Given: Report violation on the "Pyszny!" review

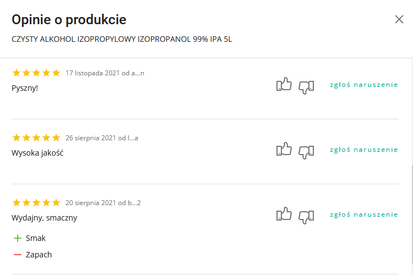Looking at the screenshot, I should pyautogui.click(x=363, y=85).
